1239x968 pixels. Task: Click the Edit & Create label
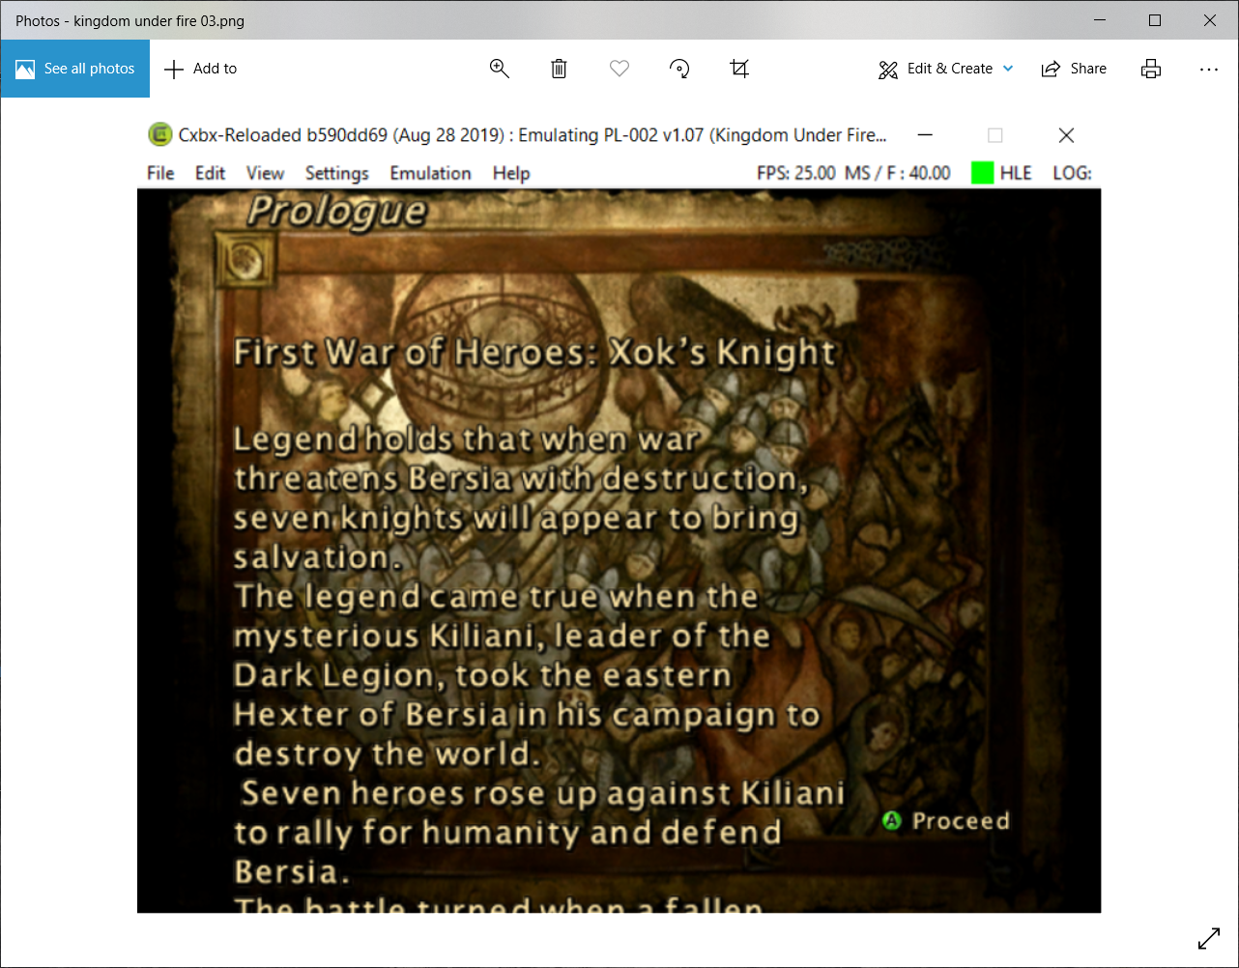point(950,69)
